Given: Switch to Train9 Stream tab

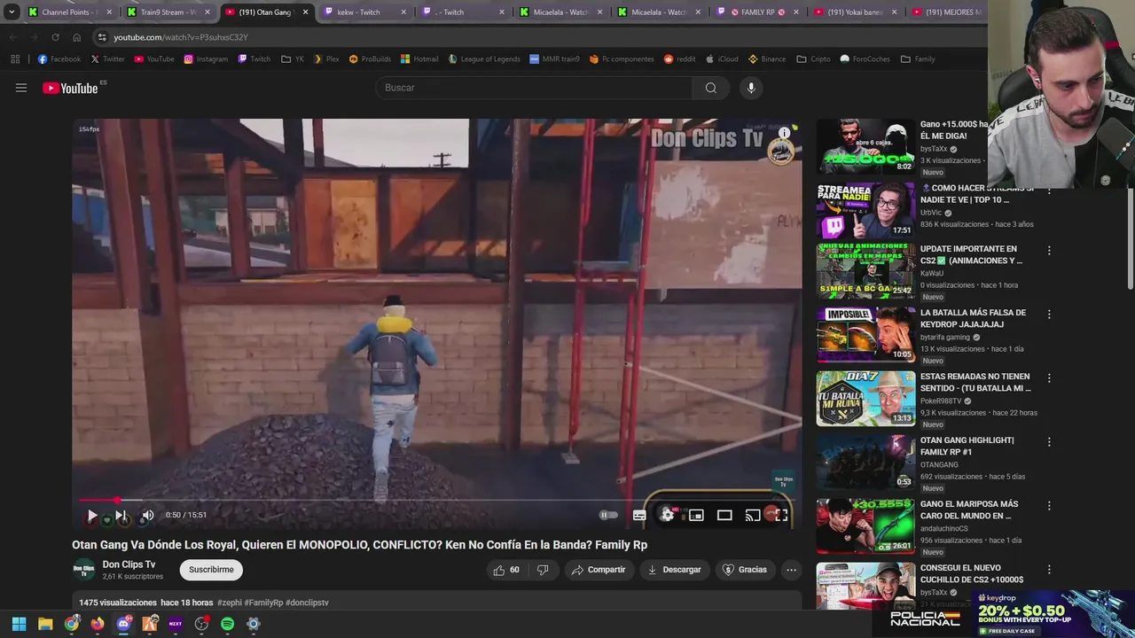Looking at the screenshot, I should click(x=168, y=12).
